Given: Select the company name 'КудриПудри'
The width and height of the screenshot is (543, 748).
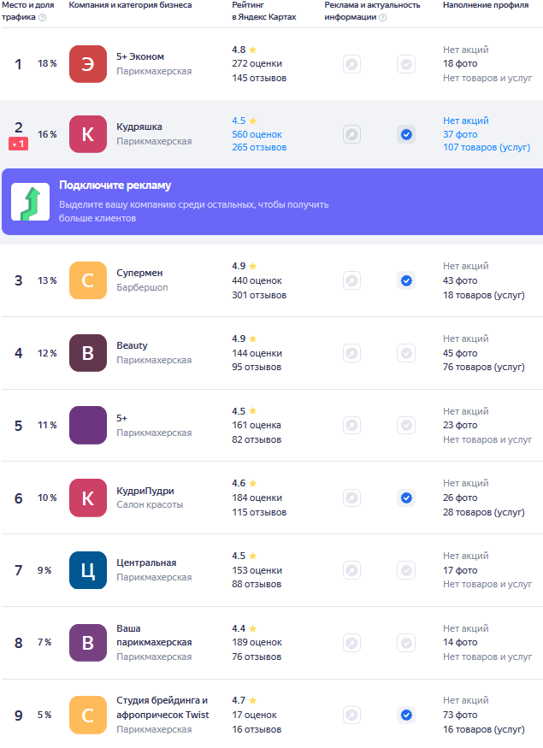Looking at the screenshot, I should (x=145, y=491).
